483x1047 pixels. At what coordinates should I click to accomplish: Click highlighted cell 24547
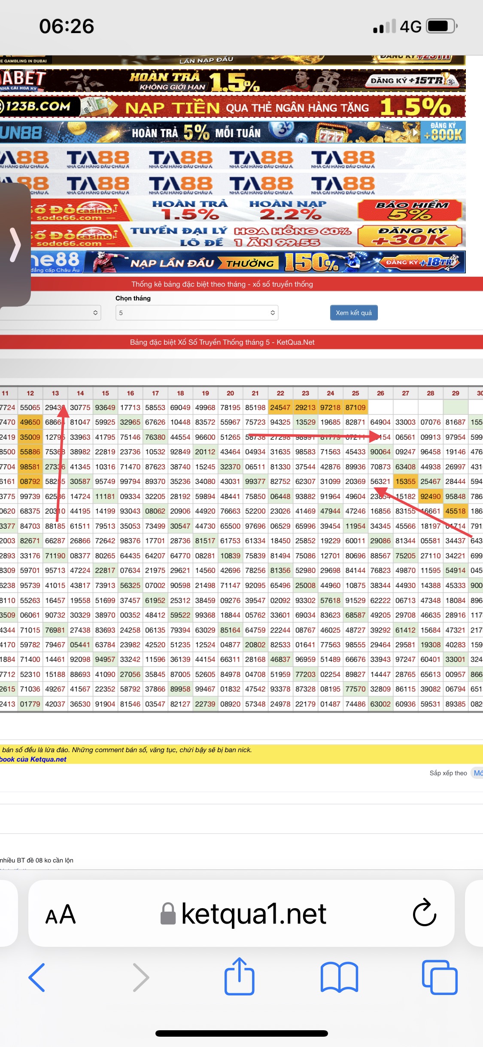[280, 407]
